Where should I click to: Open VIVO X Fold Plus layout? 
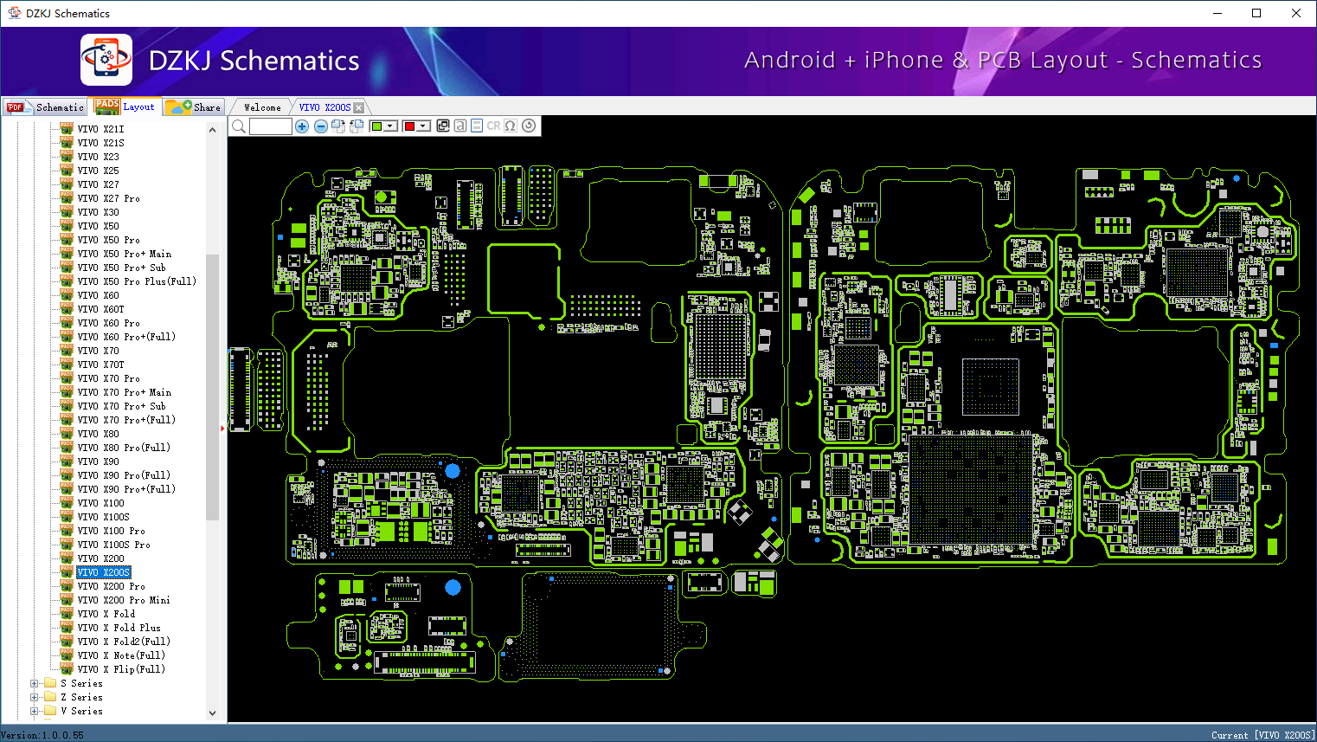click(119, 628)
